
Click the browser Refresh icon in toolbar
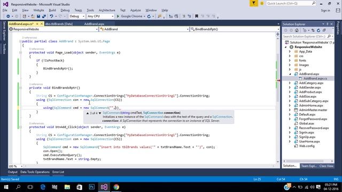(149, 17)
